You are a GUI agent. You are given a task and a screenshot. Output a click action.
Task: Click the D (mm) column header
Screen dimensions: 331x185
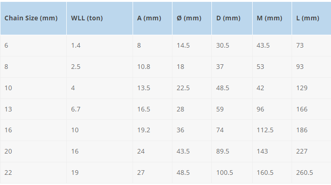click(x=232, y=18)
